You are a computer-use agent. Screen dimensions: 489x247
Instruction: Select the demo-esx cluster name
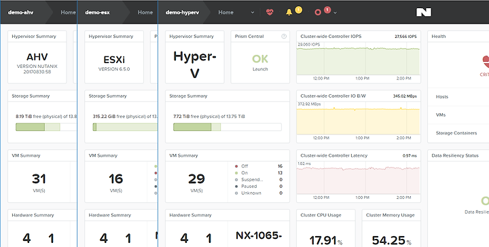[x=97, y=12]
